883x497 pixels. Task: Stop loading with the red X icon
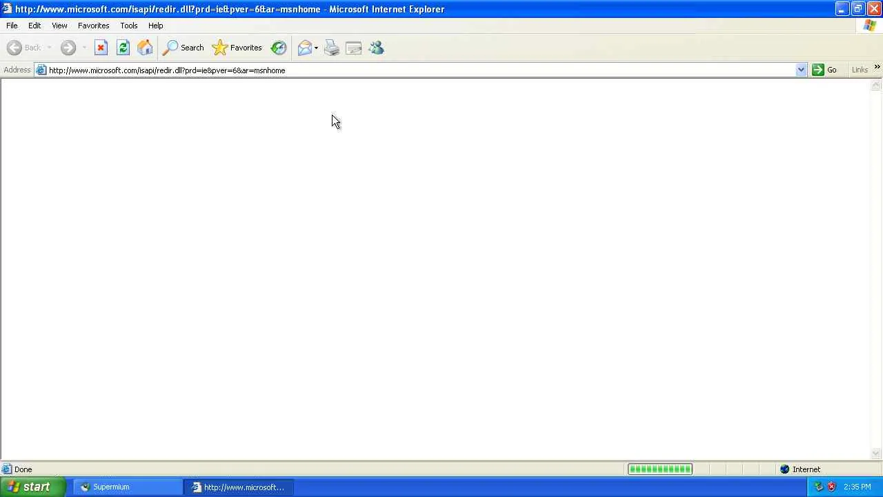pos(101,48)
